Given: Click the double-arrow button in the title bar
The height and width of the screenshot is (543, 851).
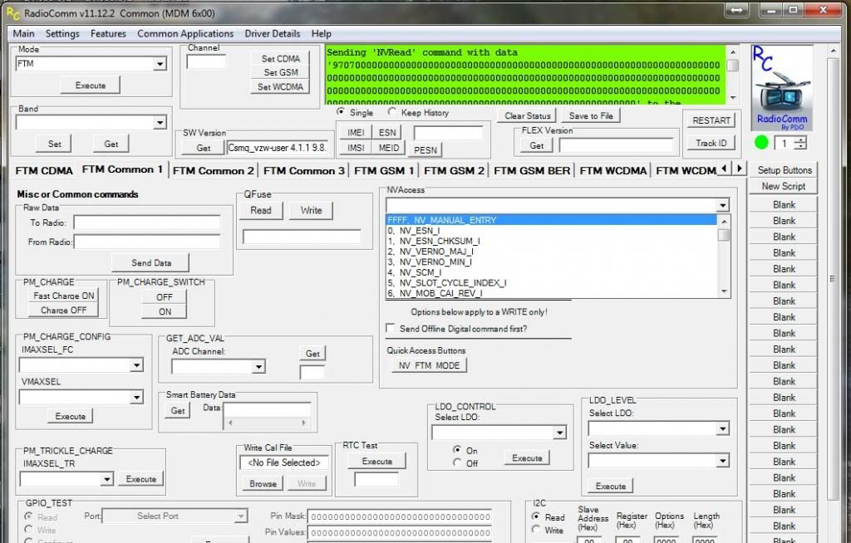Looking at the screenshot, I should pyautogui.click(x=737, y=10).
